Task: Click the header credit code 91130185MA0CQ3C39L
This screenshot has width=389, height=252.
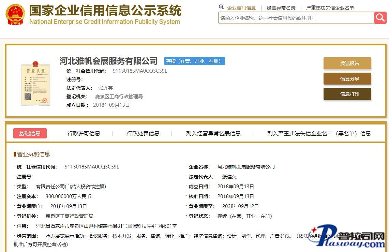Action: (x=140, y=71)
